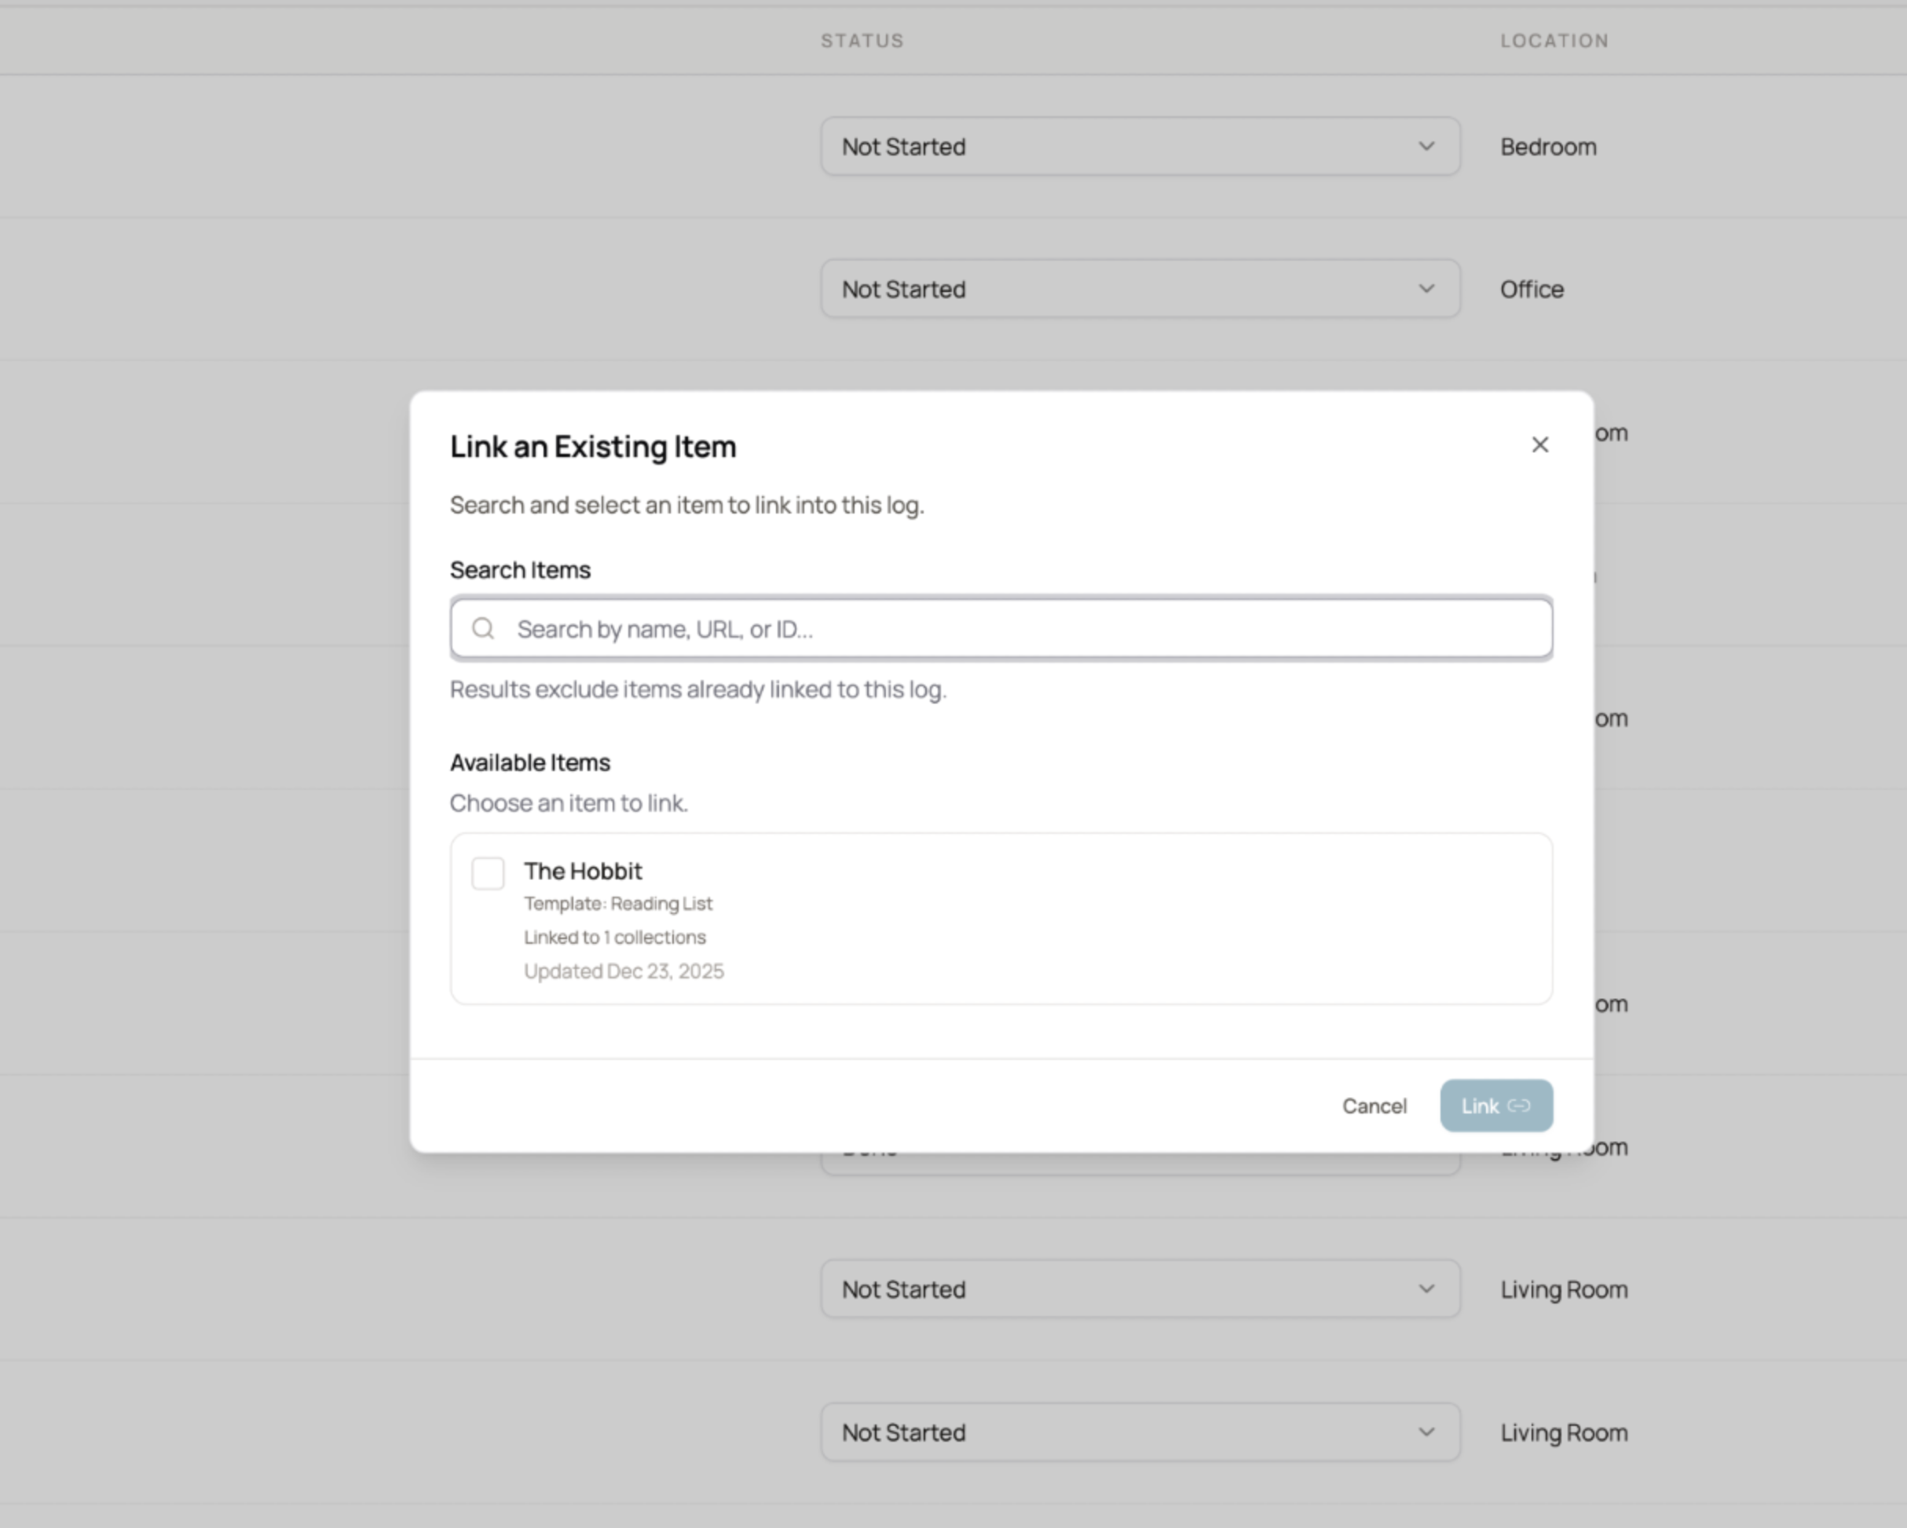Screen dimensions: 1907x1528
Task: Click the chevron on the Office status selector
Action: (x=1426, y=288)
